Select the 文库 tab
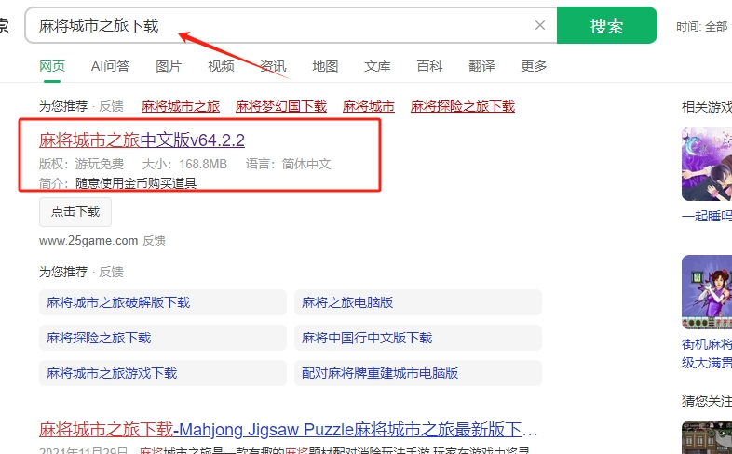The image size is (732, 454). [377, 66]
